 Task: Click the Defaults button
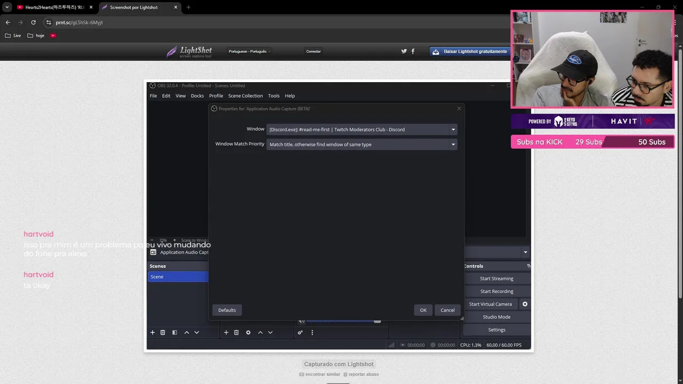(x=227, y=310)
